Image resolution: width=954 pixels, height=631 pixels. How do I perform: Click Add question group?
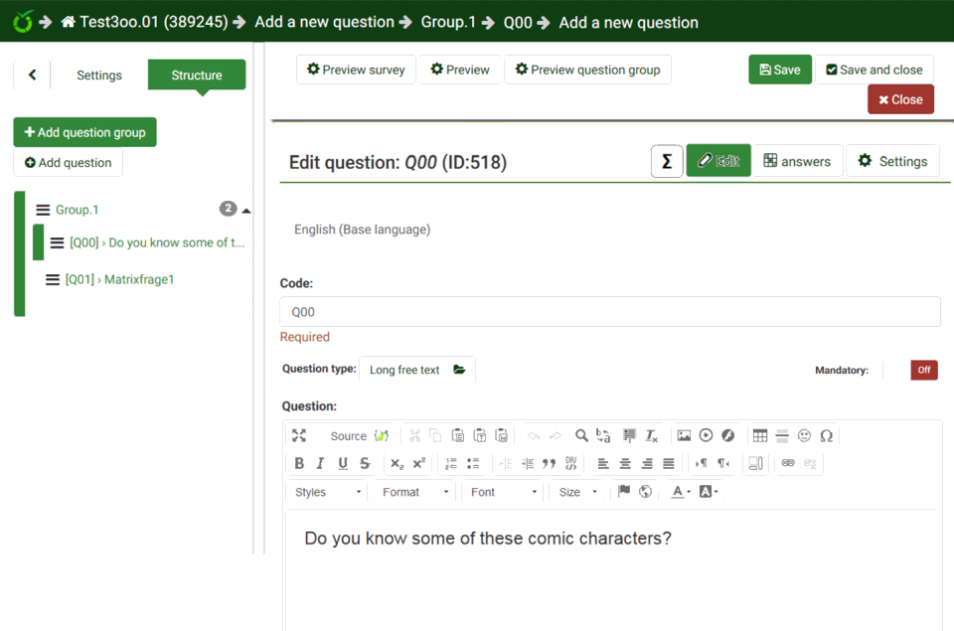click(85, 132)
